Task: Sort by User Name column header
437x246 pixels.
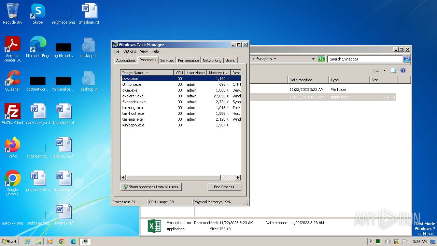Action: coord(196,73)
